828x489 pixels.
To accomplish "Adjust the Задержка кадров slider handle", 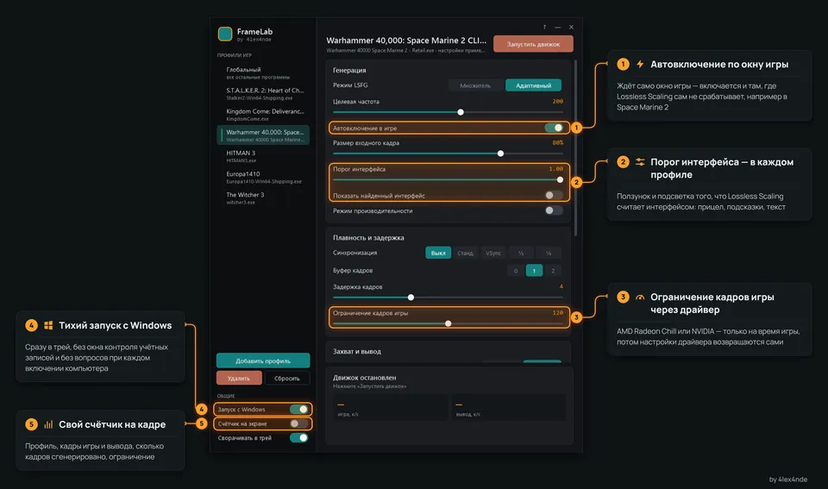I will 411,298.
